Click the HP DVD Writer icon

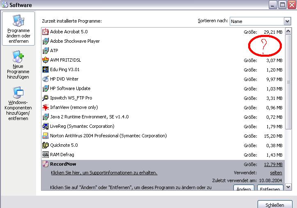click(x=46, y=79)
